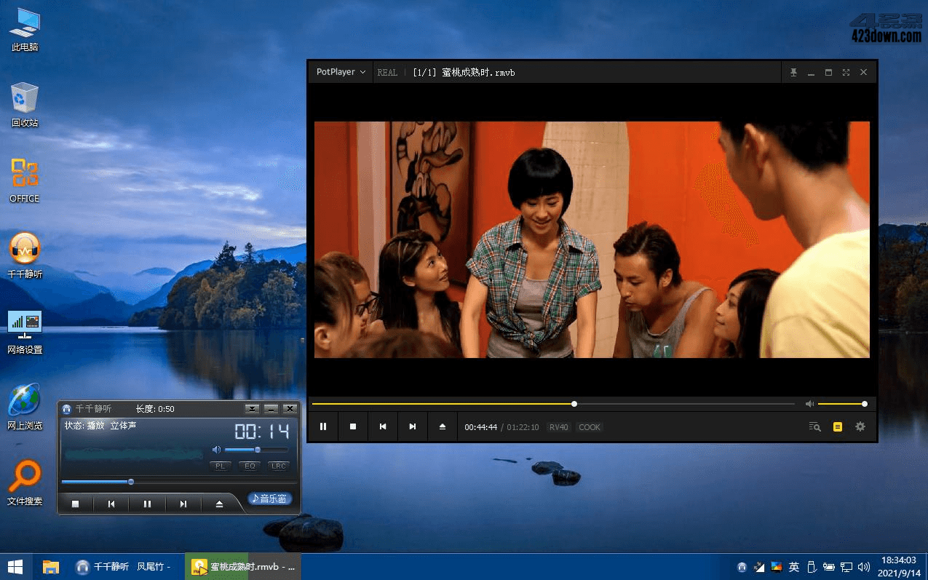The width and height of the screenshot is (928, 580).
Task: Skip to next file in PotPlayer
Action: pyautogui.click(x=413, y=426)
